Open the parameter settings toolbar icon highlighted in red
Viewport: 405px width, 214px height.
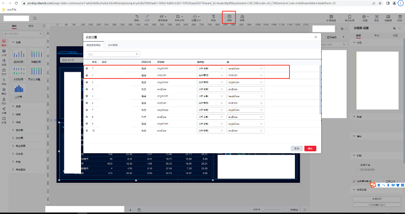(229, 17)
